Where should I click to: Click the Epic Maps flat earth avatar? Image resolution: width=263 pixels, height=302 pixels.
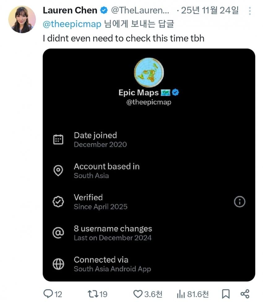[x=149, y=72]
